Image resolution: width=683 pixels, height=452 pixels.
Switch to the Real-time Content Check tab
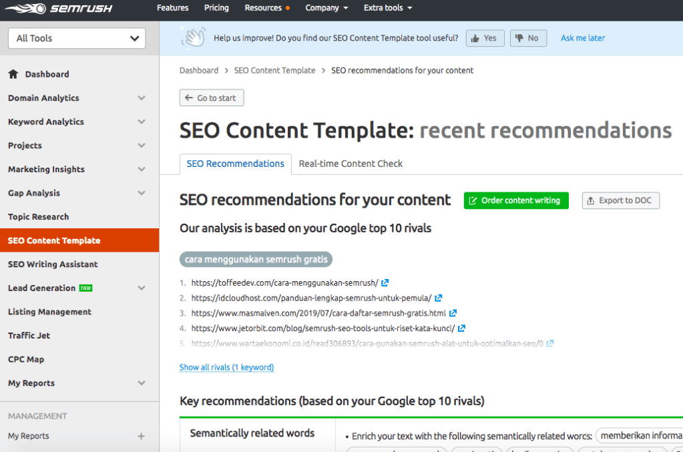click(x=351, y=163)
